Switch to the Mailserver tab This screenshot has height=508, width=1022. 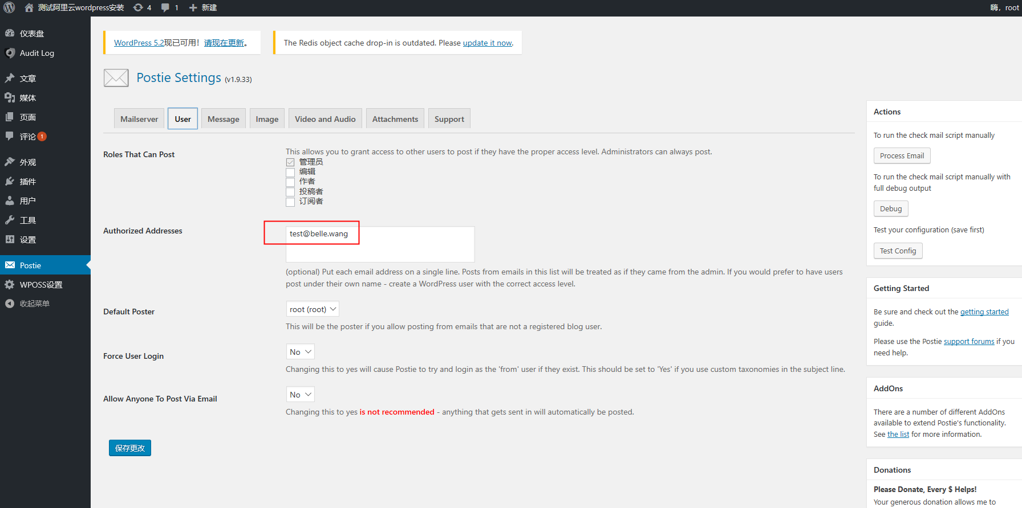pos(139,119)
